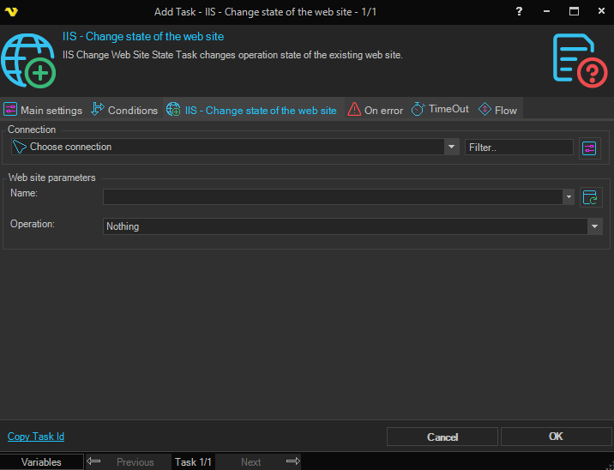The width and height of the screenshot is (614, 470).
Task: Switch to the TimeOut tab
Action: pos(440,109)
